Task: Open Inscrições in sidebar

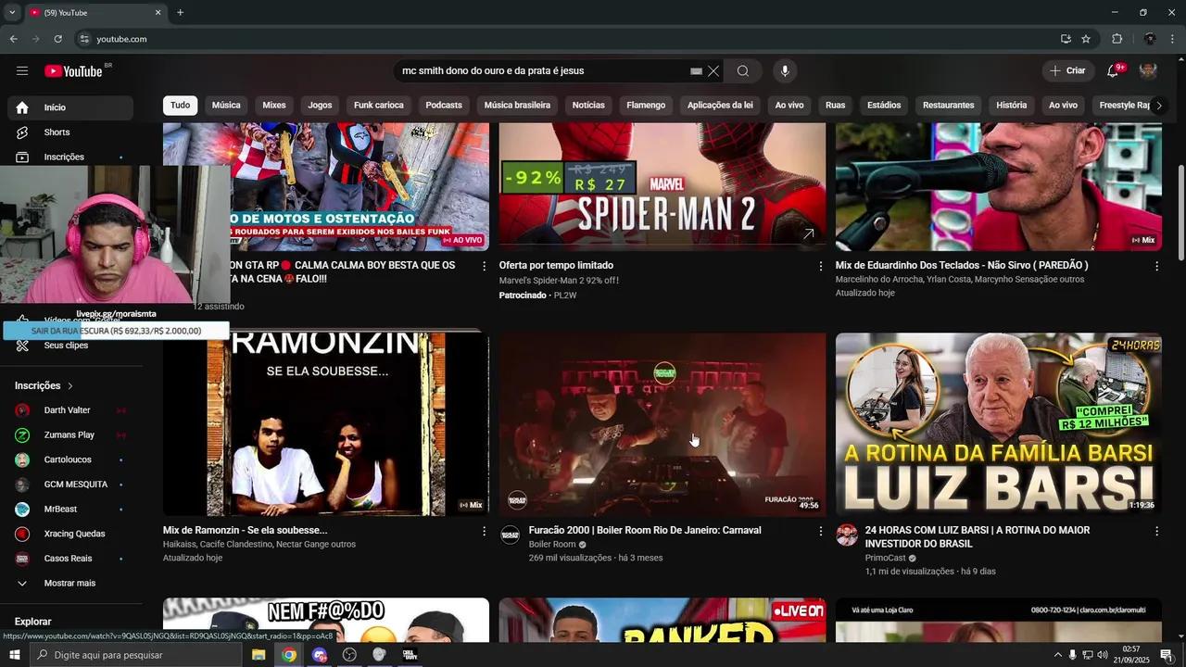Action: point(70,157)
